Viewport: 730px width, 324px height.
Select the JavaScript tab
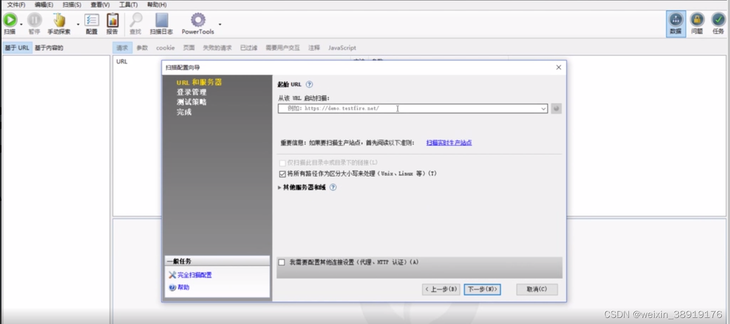pyautogui.click(x=342, y=48)
